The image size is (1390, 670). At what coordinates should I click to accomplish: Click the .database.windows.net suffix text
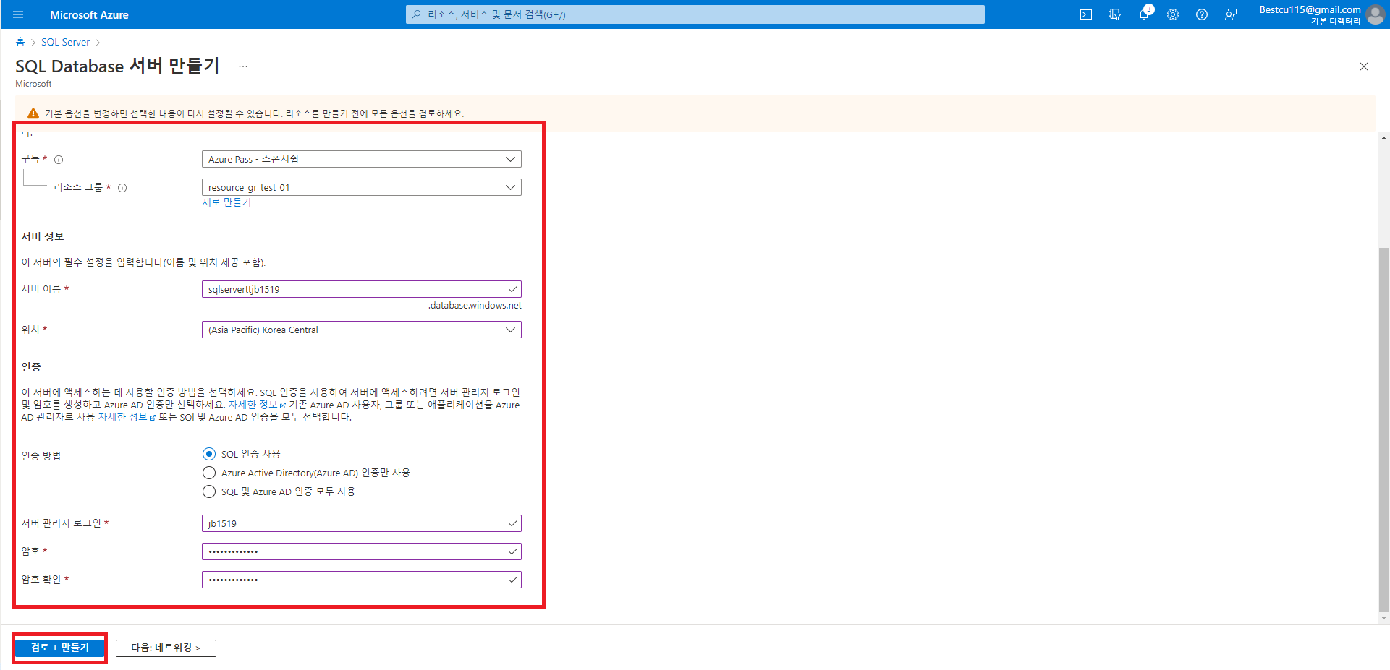point(475,306)
